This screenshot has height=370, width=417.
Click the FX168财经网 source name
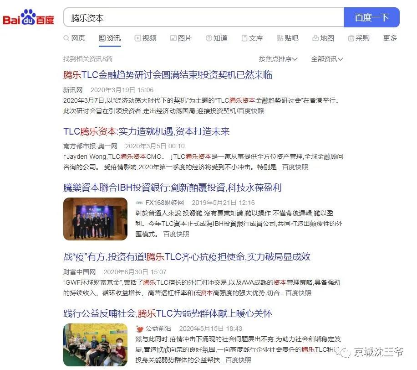click(x=165, y=203)
